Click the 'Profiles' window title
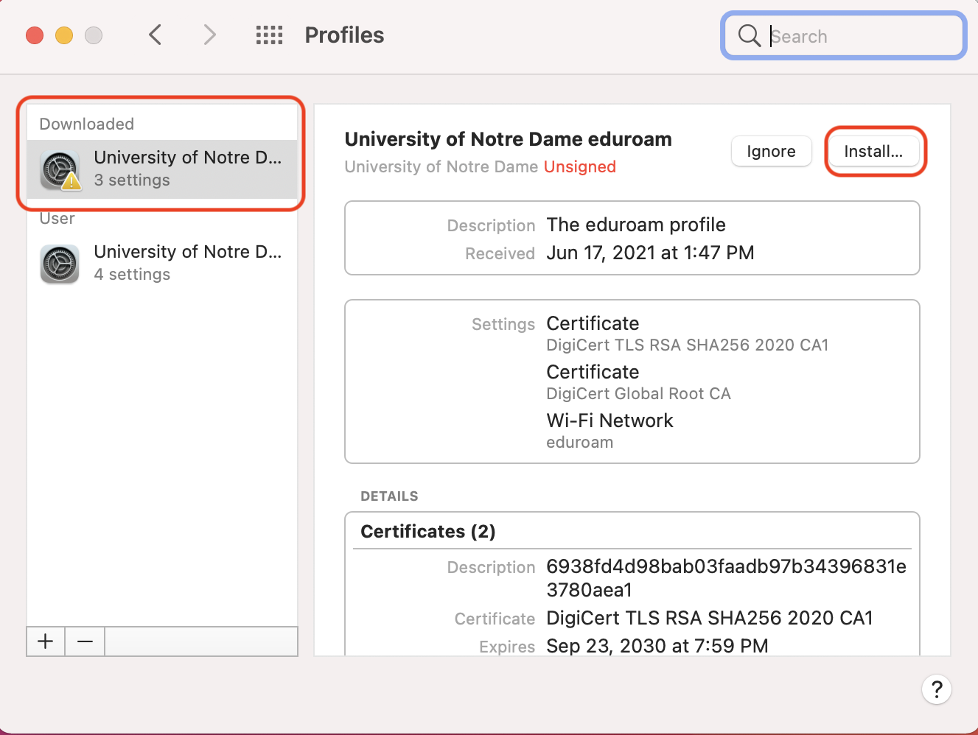The image size is (978, 735). coord(344,35)
